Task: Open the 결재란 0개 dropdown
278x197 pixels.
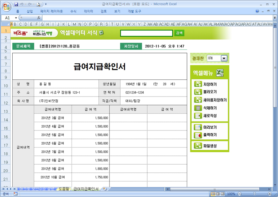Action: click(x=224, y=58)
